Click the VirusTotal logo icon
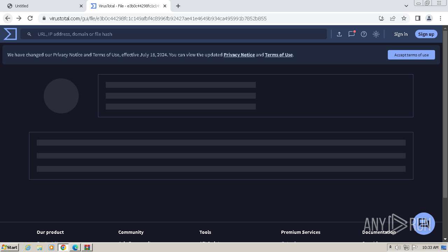The width and height of the screenshot is (448, 252). tap(10, 34)
